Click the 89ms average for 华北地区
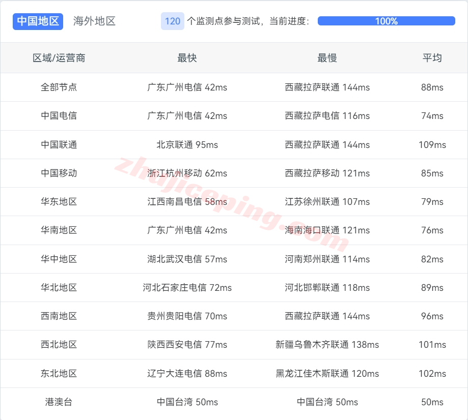The height and width of the screenshot is (420, 468). pos(432,288)
